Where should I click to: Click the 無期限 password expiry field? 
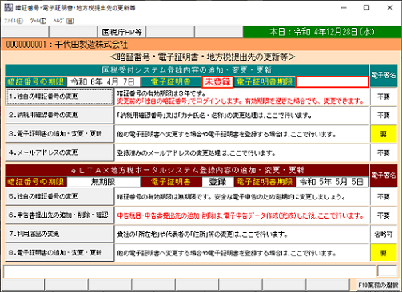click(103, 182)
